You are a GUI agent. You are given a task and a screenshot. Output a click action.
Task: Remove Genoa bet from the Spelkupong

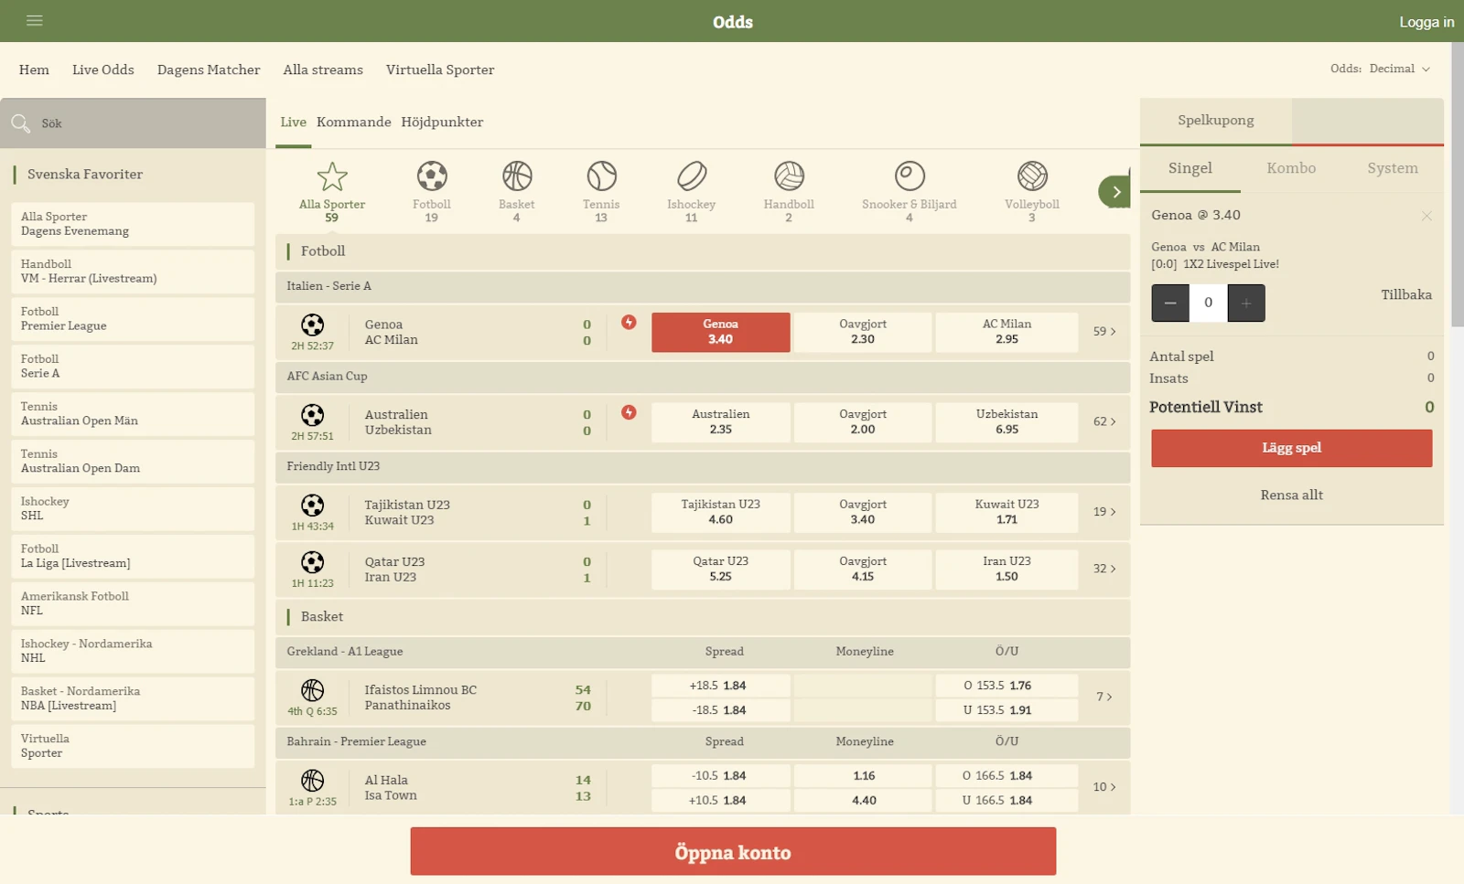1426,216
